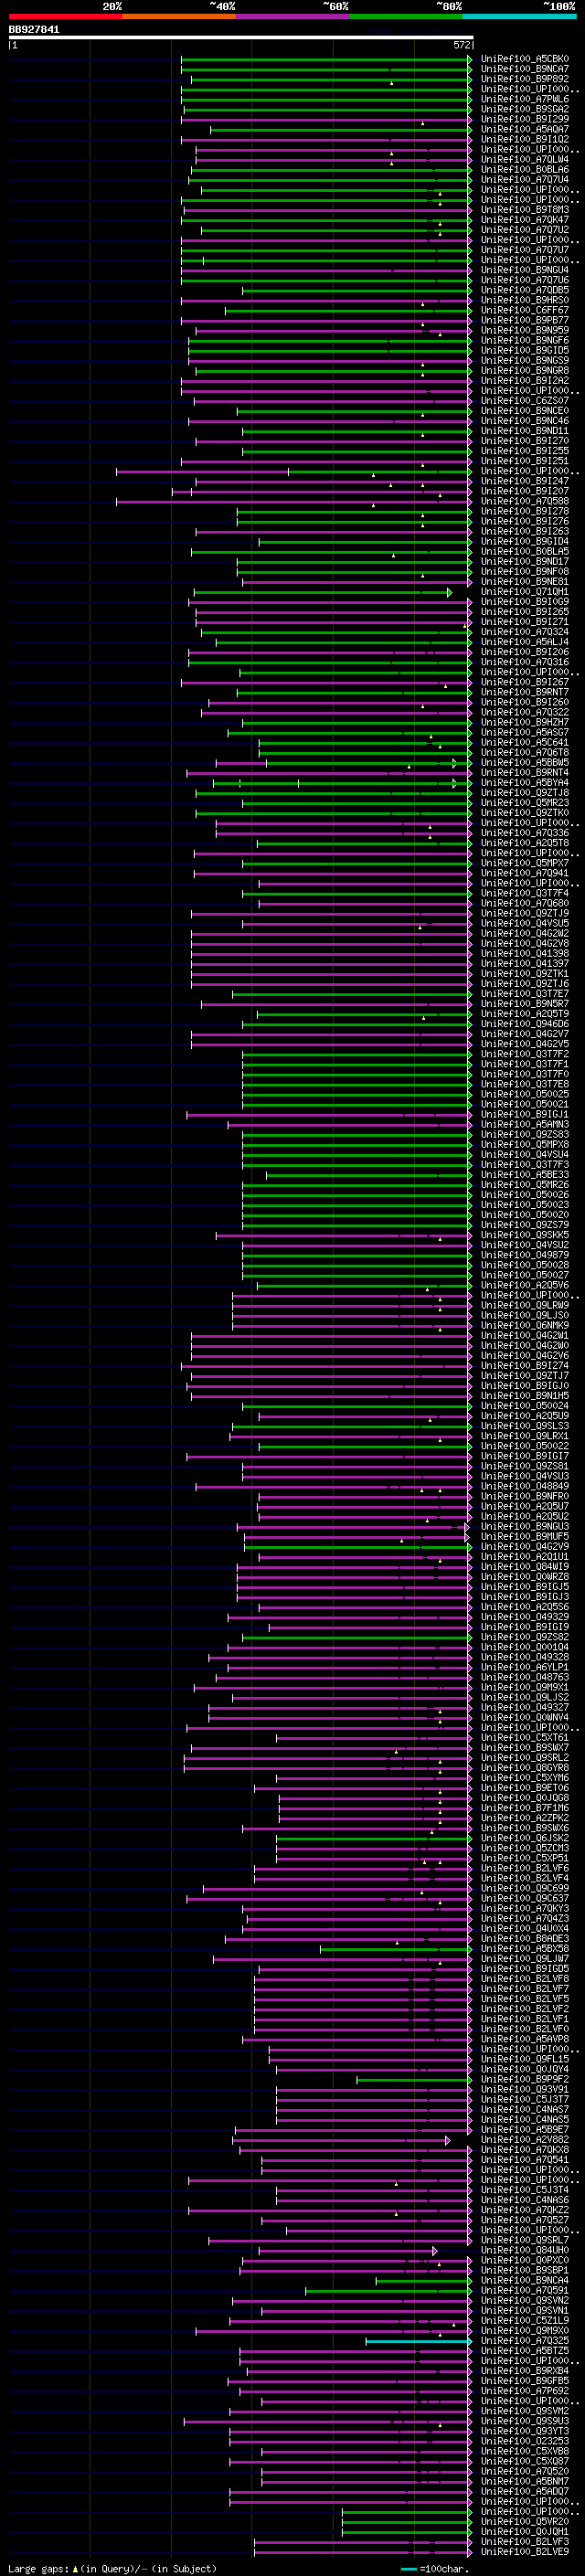The height and width of the screenshot is (2576, 585).
Task: Open the UniRef100_Q9SKK5 entry
Action: (525, 1235)
